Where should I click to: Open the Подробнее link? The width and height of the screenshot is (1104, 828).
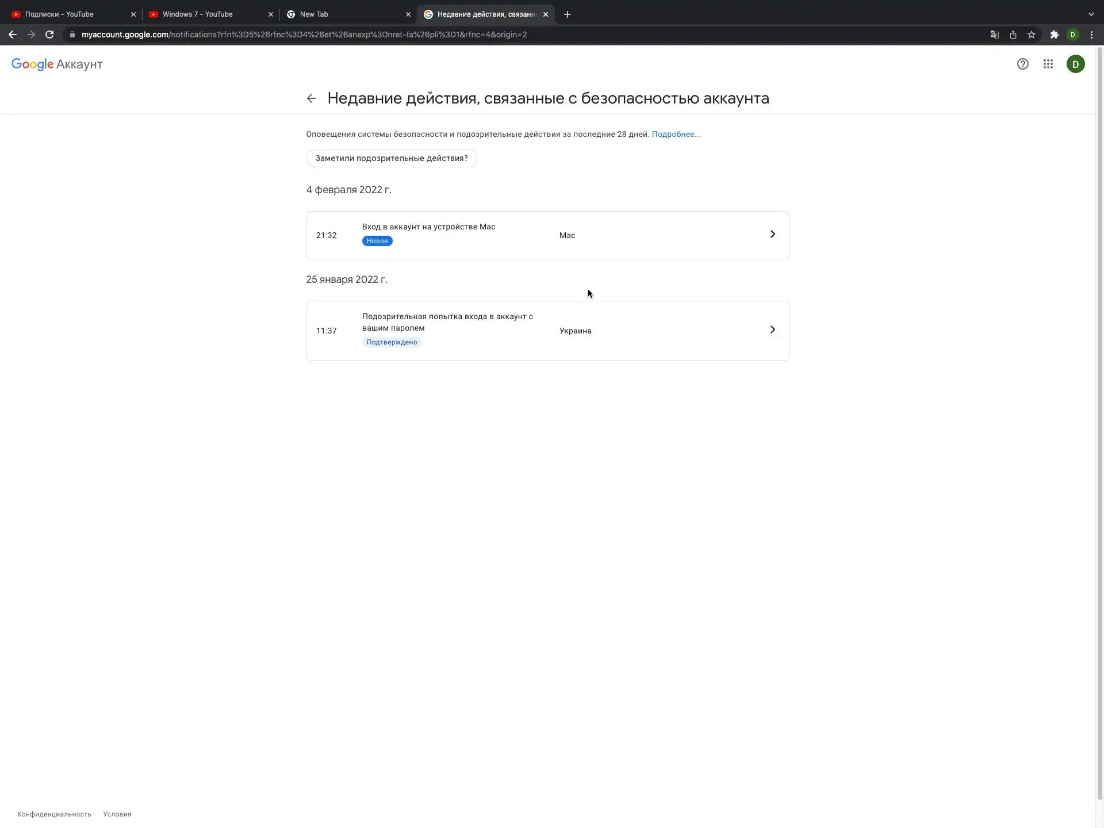[x=676, y=134]
